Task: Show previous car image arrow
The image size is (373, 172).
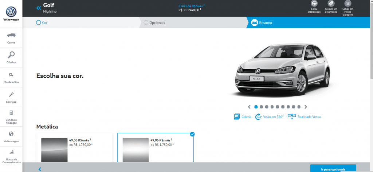Action: coord(249,107)
